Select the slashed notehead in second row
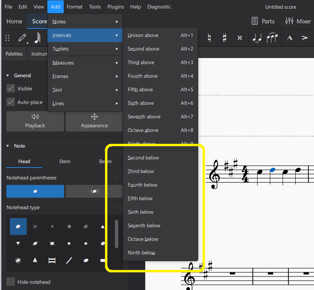Image resolution: width=314 pixels, height=290 pixels. point(35,243)
